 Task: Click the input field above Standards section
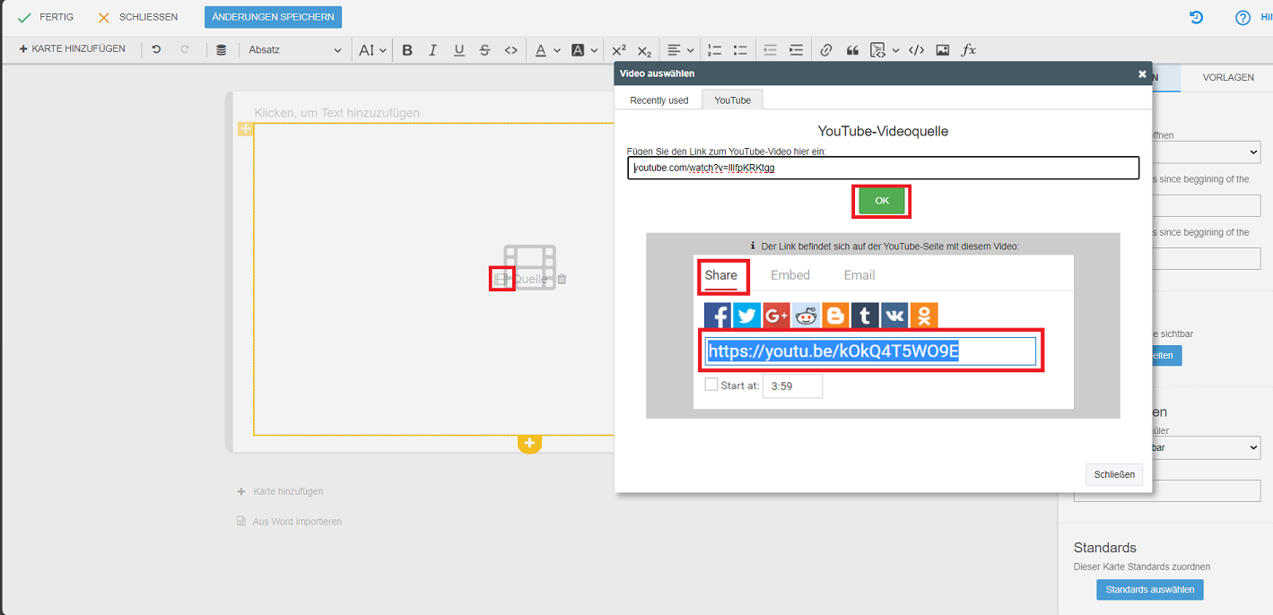click(1167, 490)
